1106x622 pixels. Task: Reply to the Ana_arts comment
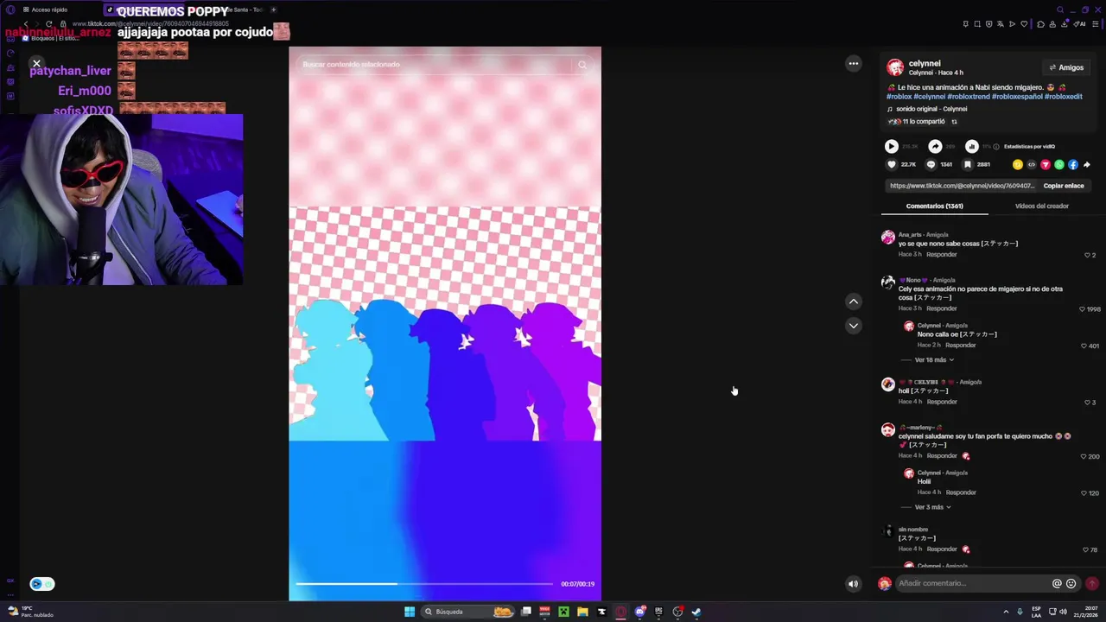(941, 255)
